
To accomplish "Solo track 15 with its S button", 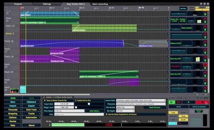I will [205, 30].
